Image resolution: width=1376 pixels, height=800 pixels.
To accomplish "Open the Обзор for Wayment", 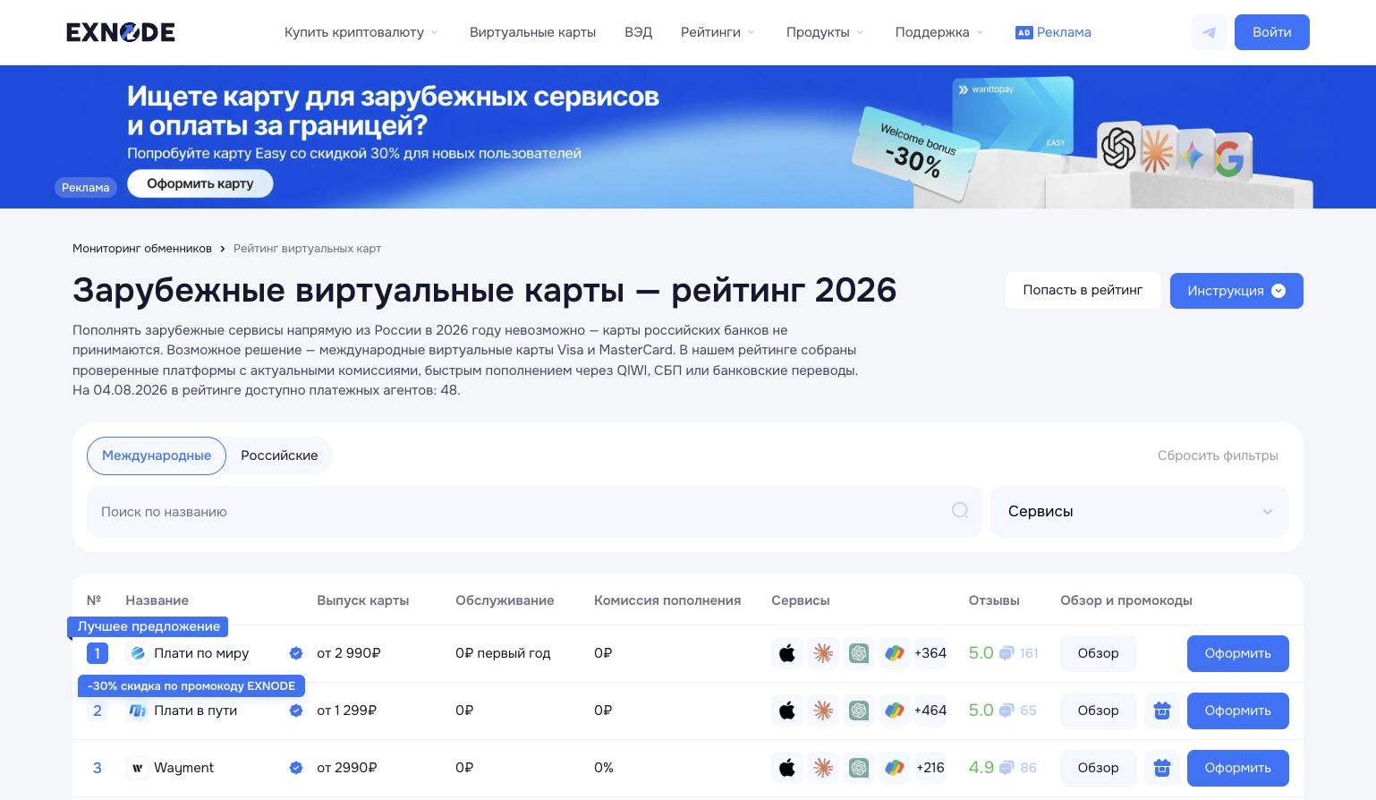I will point(1099,768).
